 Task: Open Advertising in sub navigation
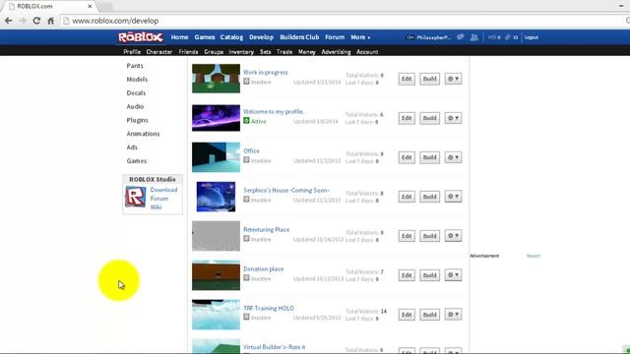[336, 52]
